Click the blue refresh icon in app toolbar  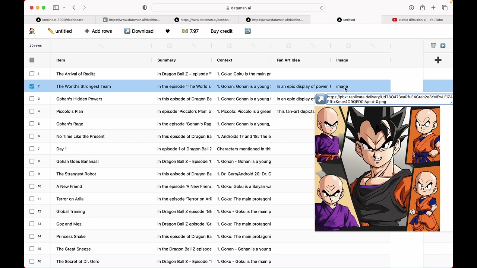coord(248,31)
